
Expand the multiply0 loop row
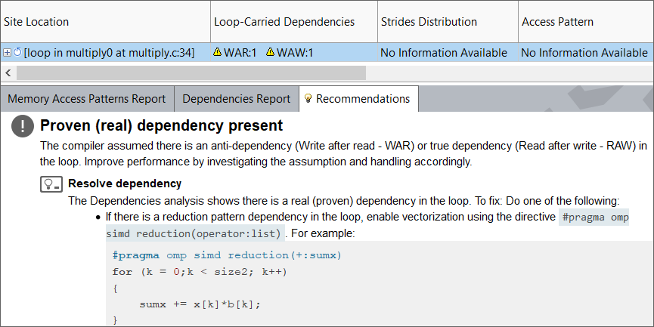[7, 53]
